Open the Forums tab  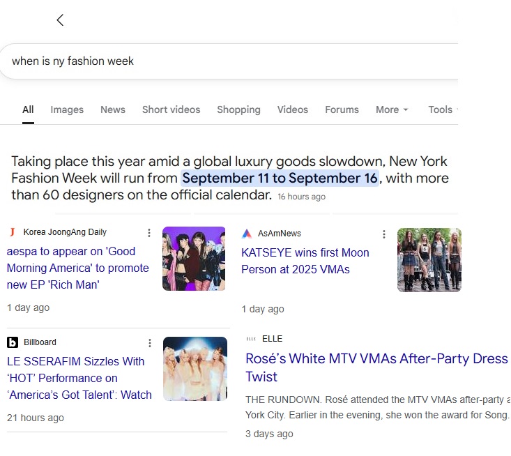[342, 109]
